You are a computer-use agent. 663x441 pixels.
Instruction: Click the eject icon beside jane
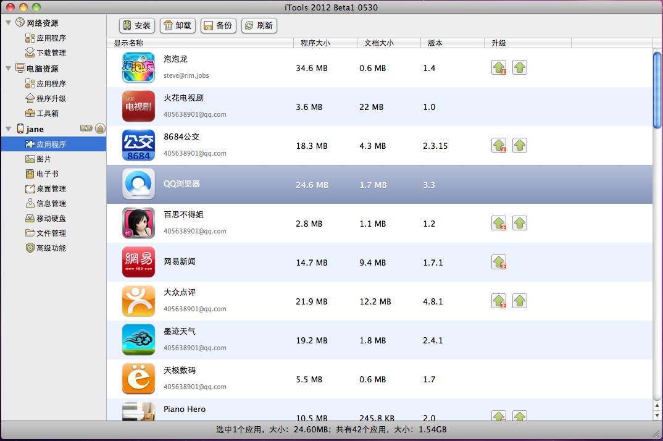pos(99,128)
